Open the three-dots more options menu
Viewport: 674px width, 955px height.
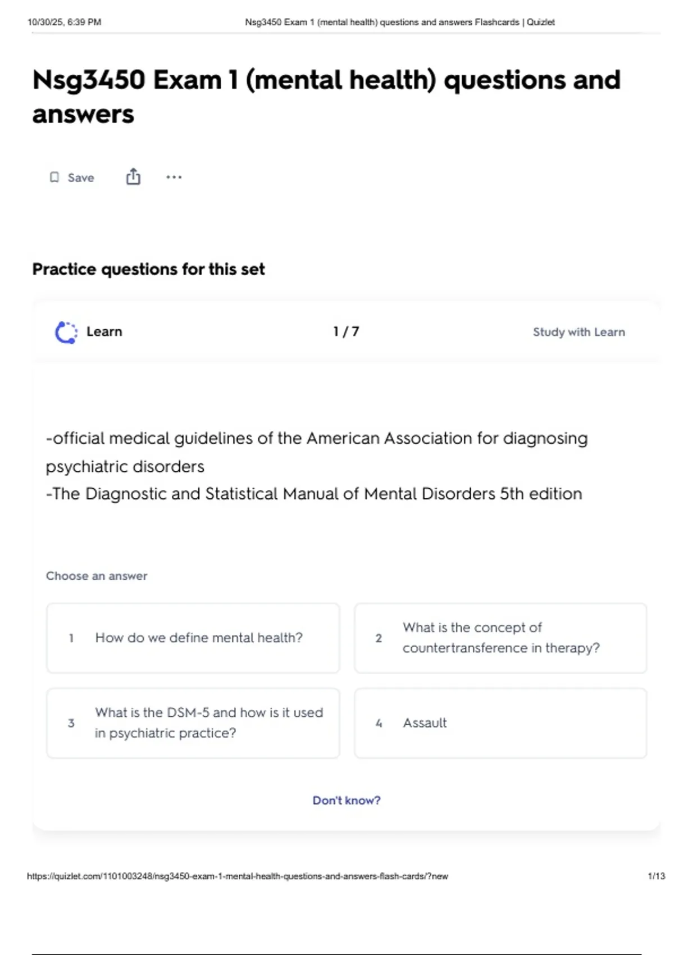coord(174,177)
